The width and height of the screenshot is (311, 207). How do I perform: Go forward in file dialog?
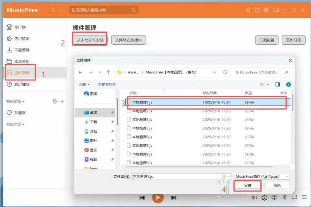click(x=91, y=72)
